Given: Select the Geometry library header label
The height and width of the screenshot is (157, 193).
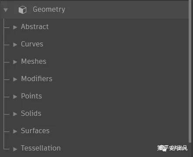Looking at the screenshot, I should coord(49,10).
